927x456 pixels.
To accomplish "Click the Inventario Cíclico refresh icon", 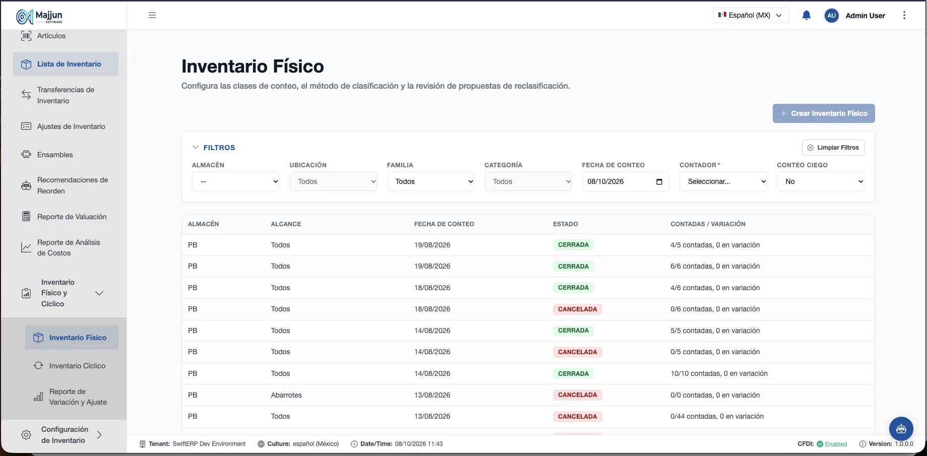I will pos(38,366).
